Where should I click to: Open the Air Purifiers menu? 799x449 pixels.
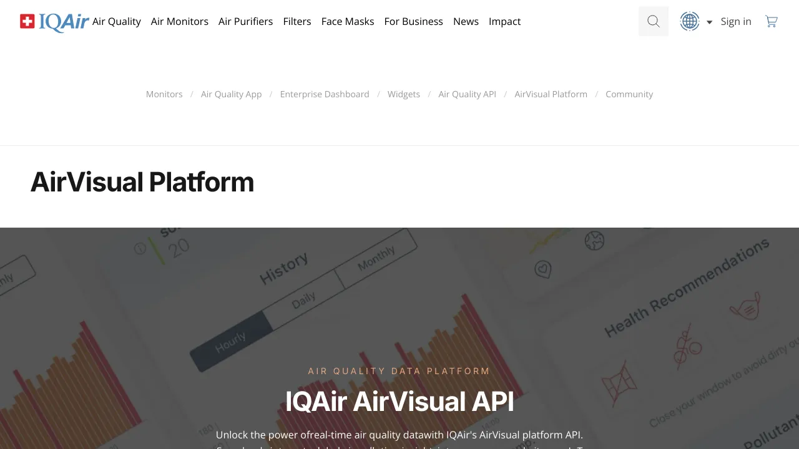pos(245,21)
